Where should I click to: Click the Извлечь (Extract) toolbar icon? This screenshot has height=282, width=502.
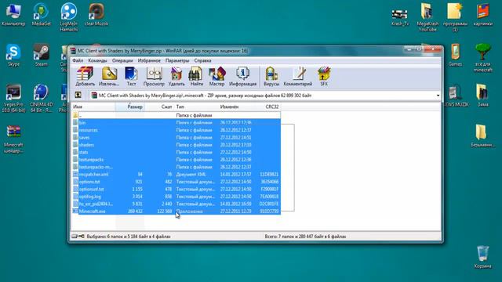point(109,77)
